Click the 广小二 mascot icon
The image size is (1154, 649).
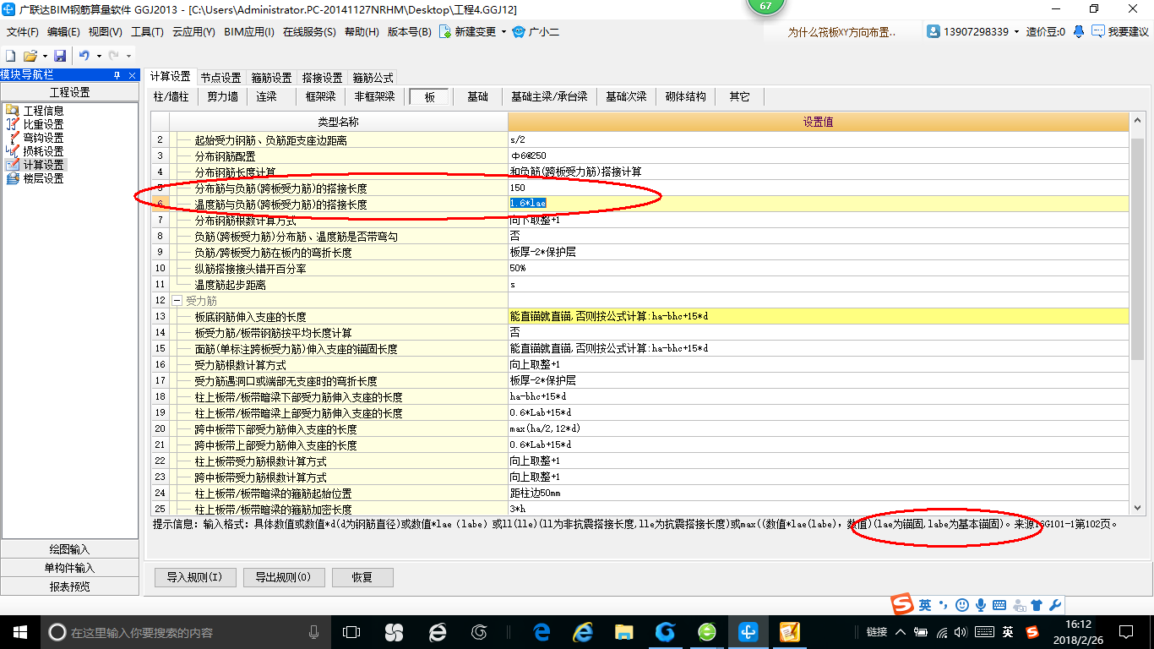(520, 32)
